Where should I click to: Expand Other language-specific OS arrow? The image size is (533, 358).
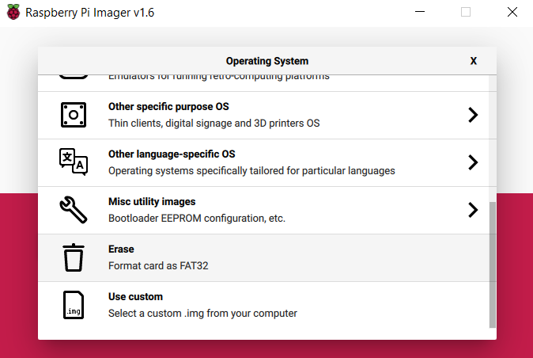[x=473, y=162]
